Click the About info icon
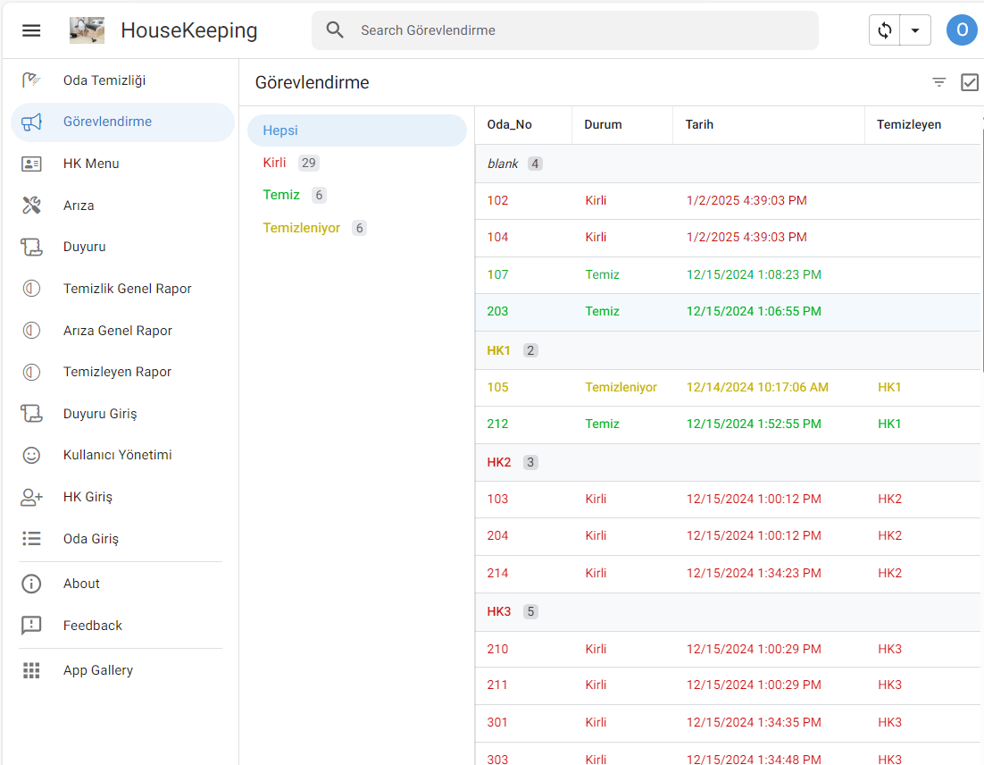Screen dimensions: 984x765 (x=31, y=584)
